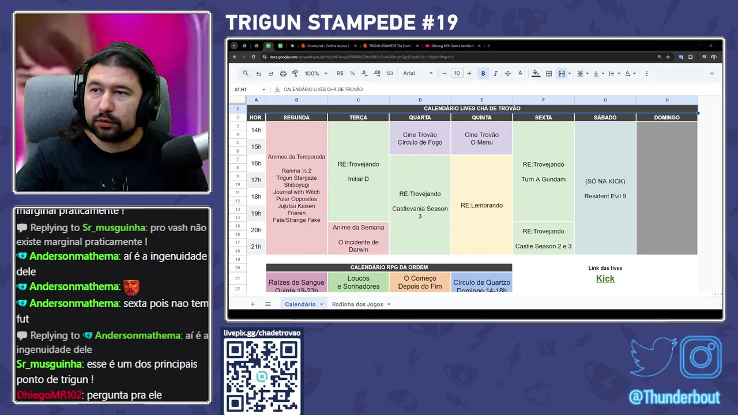The image size is (738, 415).
Task: Open text rotation dropdown
Action: [630, 73]
